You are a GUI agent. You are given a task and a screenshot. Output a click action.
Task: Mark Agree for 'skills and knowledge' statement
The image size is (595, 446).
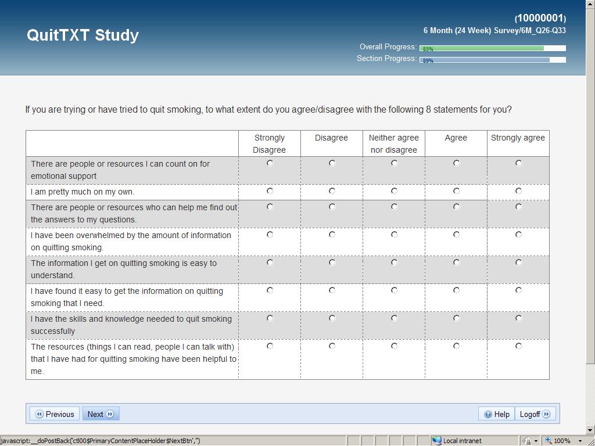tap(457, 318)
